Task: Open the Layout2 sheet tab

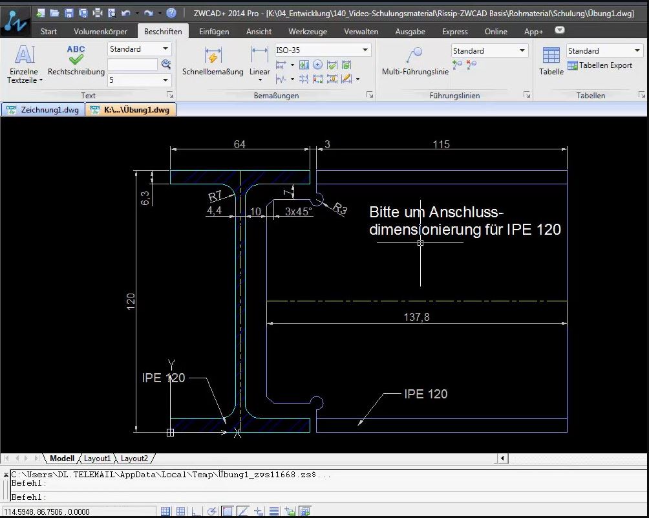Action: [134, 459]
